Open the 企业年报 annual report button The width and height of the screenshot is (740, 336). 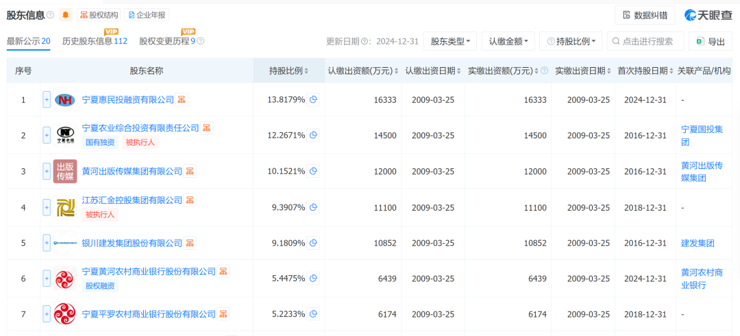[x=147, y=15]
